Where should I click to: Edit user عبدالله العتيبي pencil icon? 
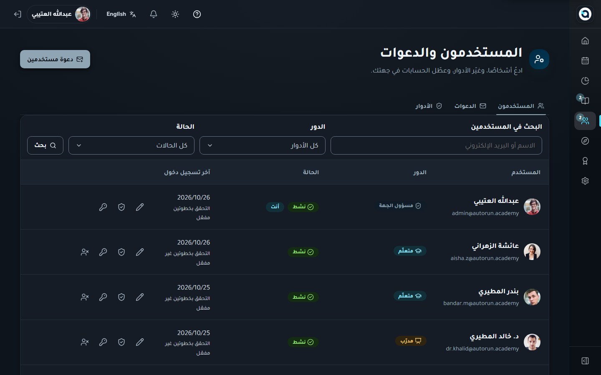pyautogui.click(x=140, y=207)
